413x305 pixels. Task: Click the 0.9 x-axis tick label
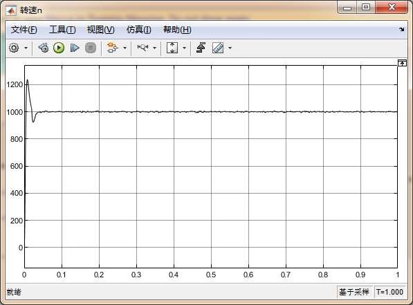coord(360,275)
